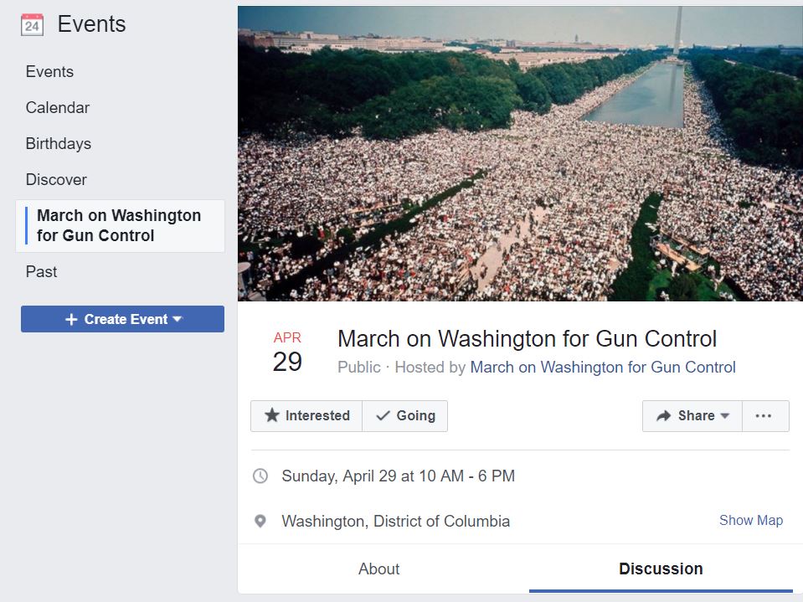
Task: Switch to the Discussion tab
Action: (x=661, y=569)
